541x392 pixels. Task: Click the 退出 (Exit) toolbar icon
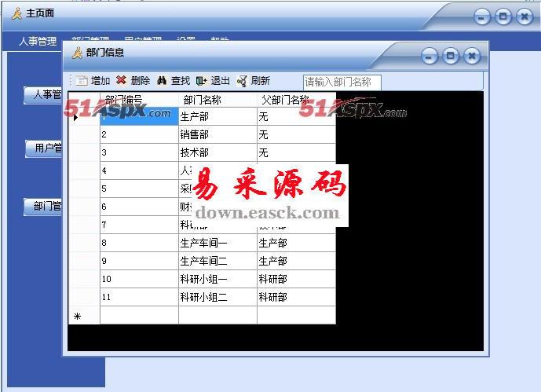click(x=202, y=81)
